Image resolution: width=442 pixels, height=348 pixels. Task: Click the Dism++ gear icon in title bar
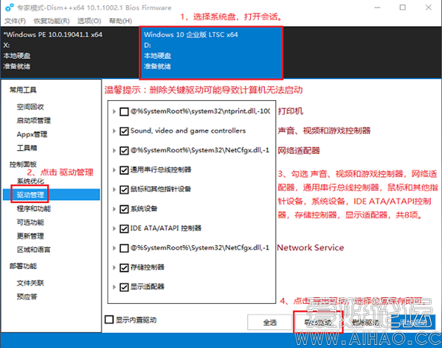[x=9, y=7]
